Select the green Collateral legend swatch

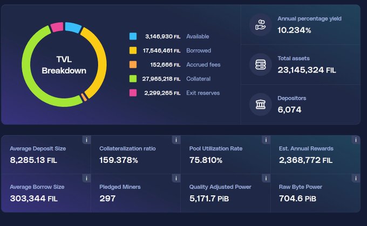pyautogui.click(x=133, y=79)
